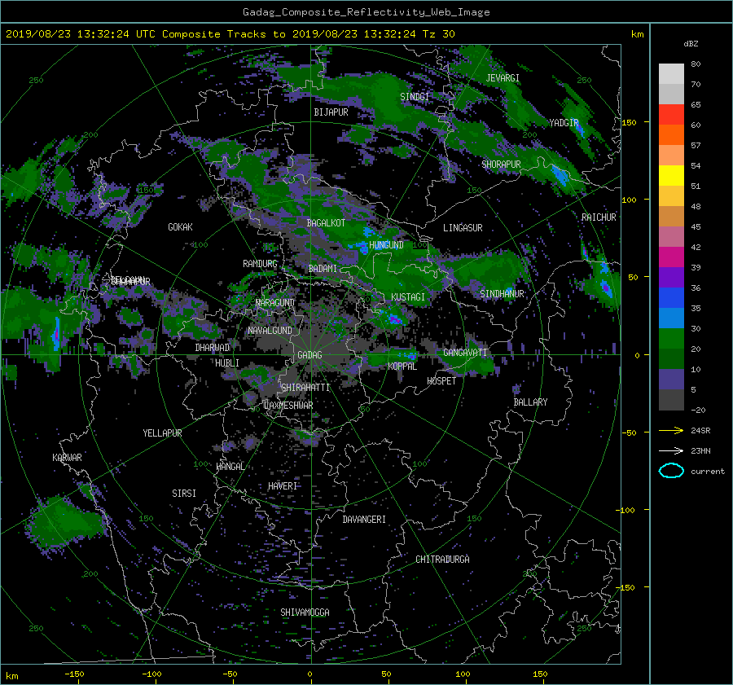Click the HANGAL city label

(230, 466)
